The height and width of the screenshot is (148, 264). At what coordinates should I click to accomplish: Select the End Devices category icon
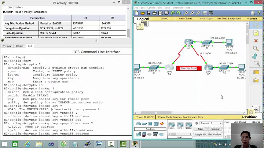point(139,134)
